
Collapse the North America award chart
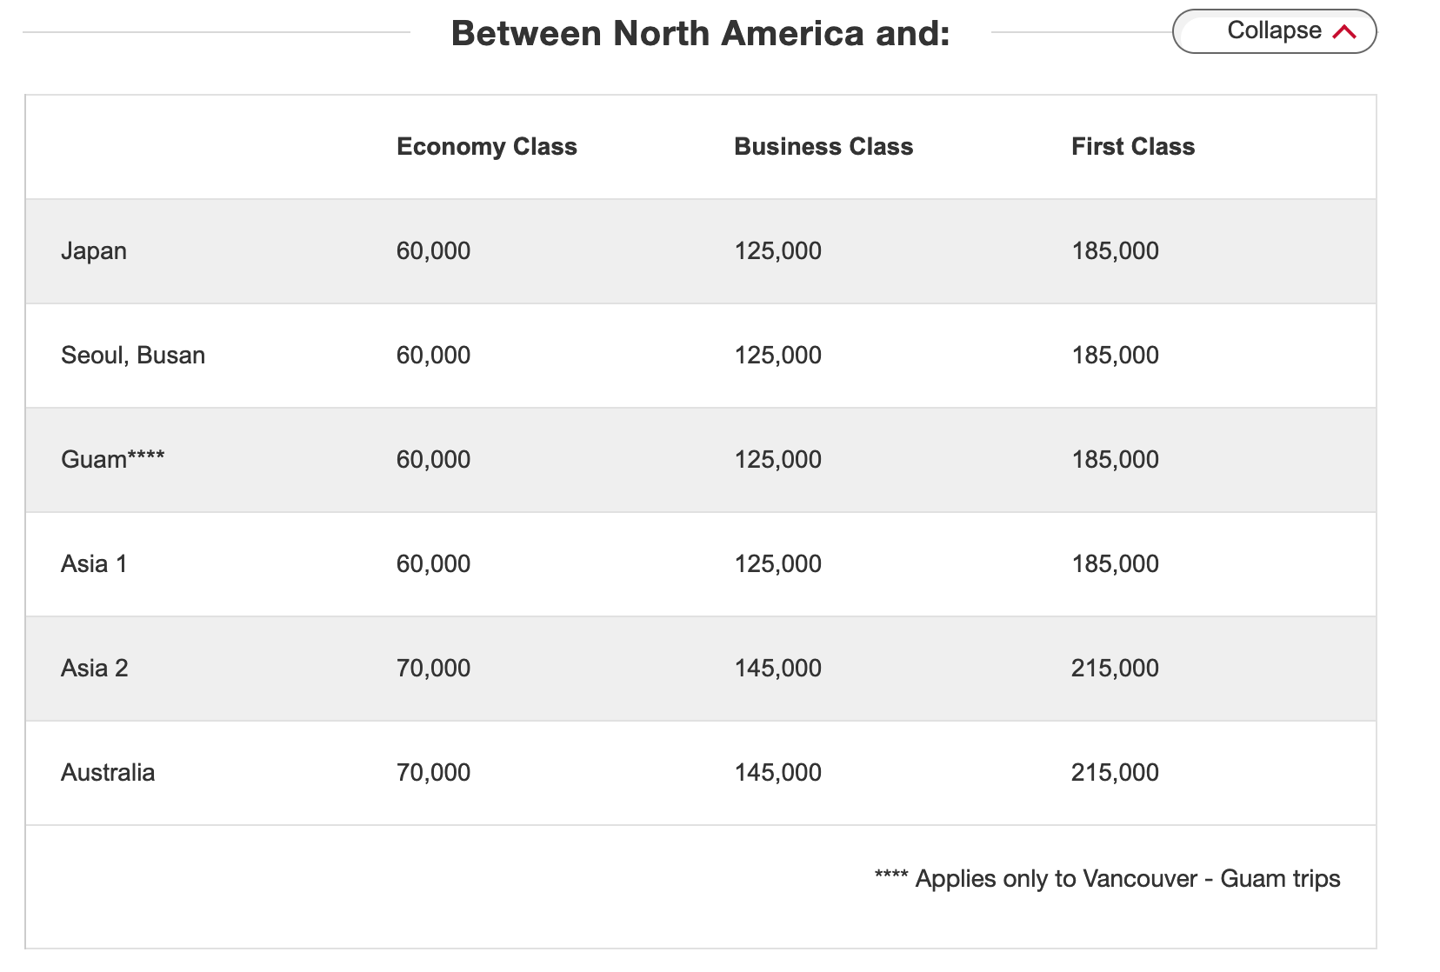click(1274, 31)
